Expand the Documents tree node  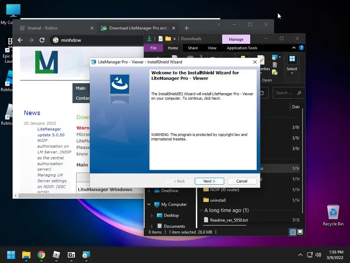click(x=151, y=226)
